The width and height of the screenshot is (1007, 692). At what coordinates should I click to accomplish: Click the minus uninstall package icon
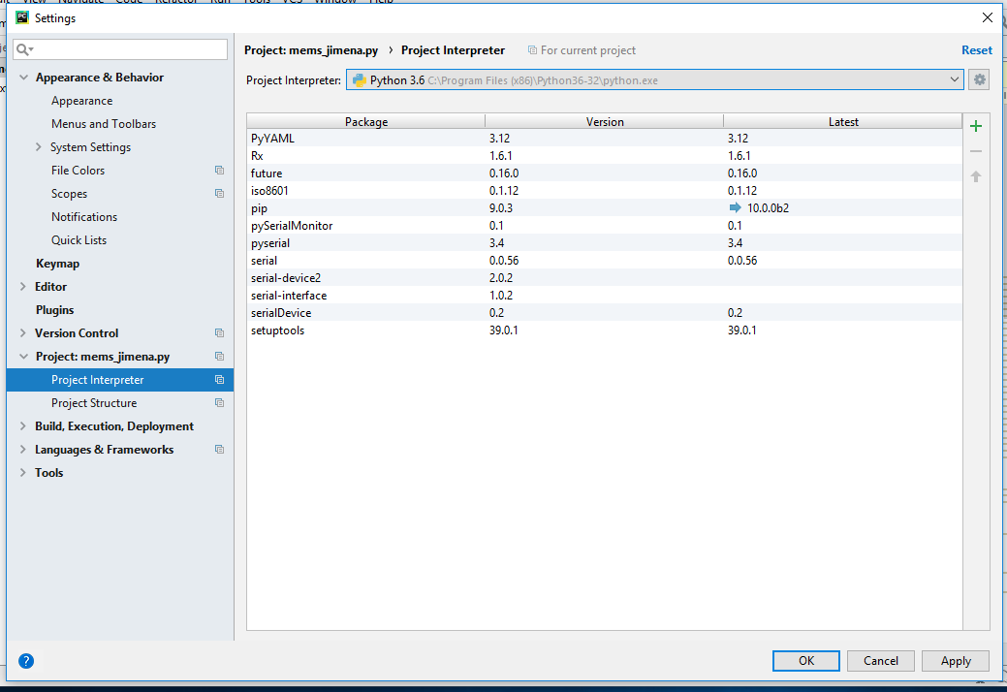[976, 151]
